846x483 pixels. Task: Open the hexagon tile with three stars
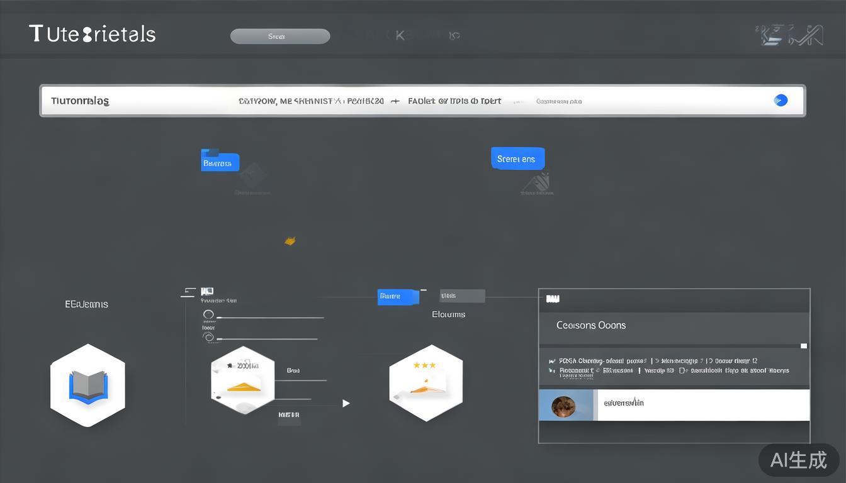point(426,382)
